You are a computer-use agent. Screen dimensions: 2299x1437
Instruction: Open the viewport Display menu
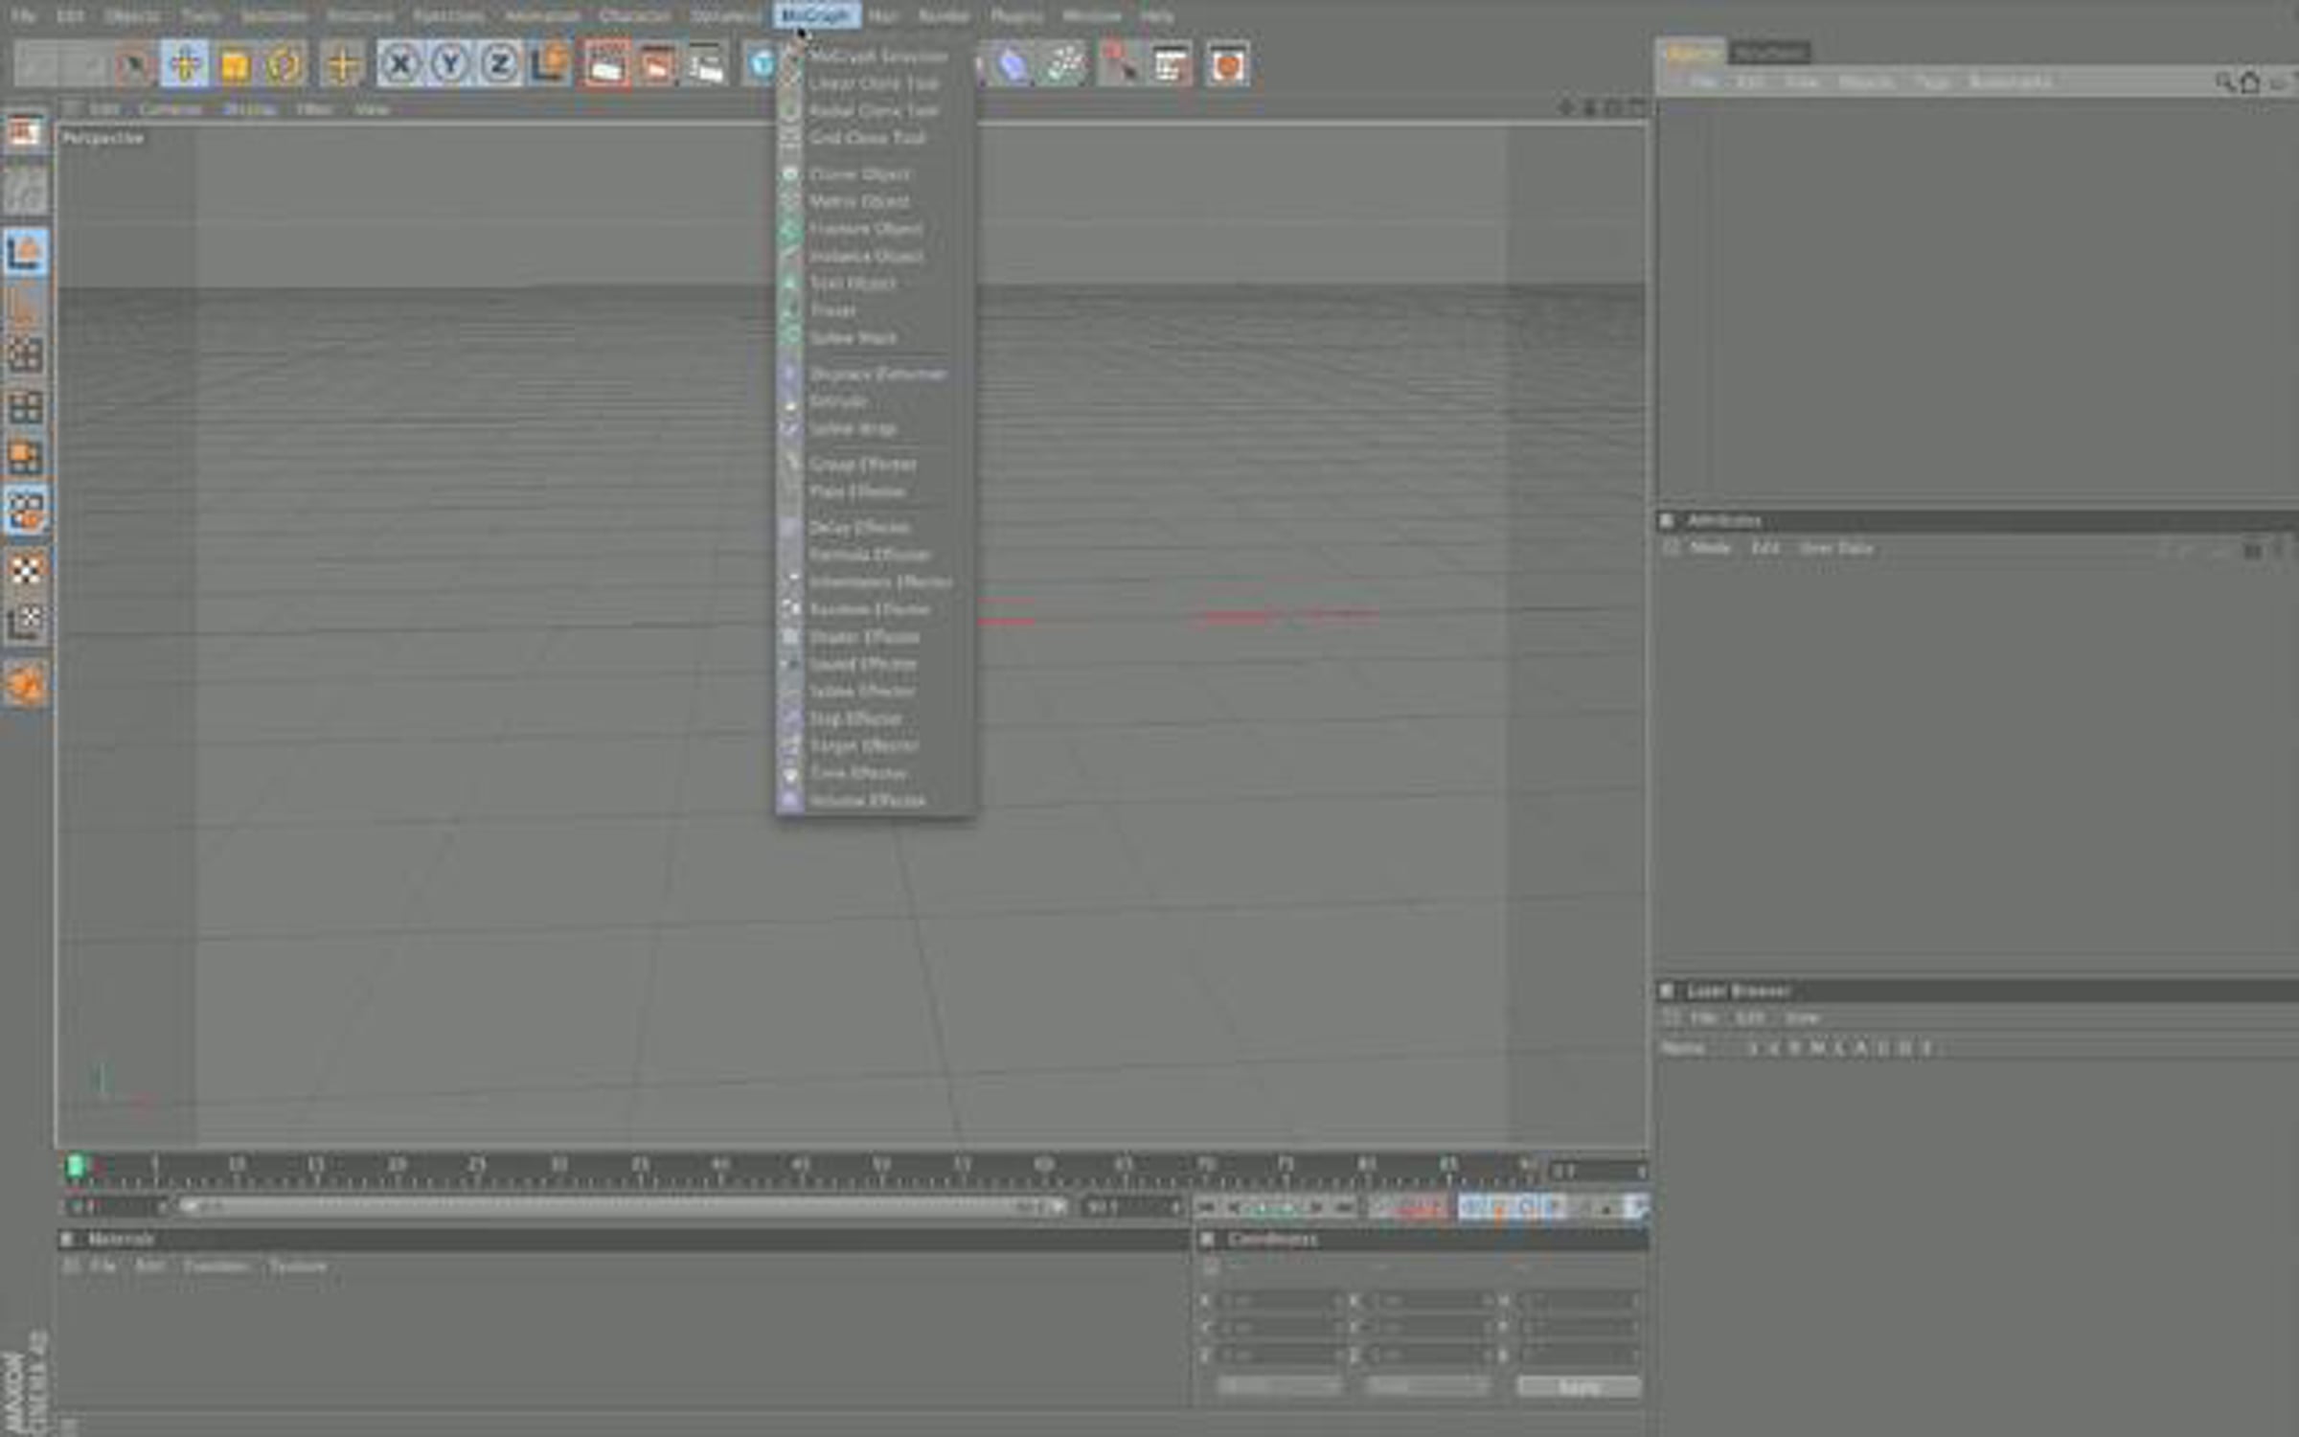[x=249, y=109]
